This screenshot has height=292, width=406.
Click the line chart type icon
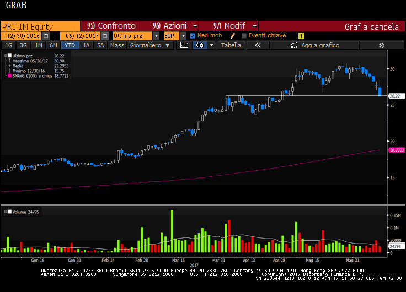tap(185, 45)
